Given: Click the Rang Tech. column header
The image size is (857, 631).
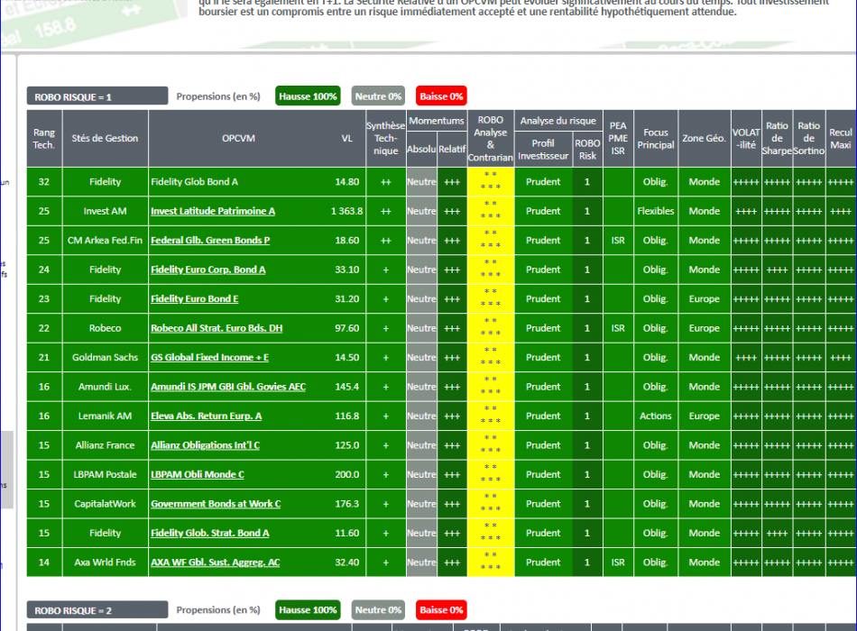Looking at the screenshot, I should (44, 138).
